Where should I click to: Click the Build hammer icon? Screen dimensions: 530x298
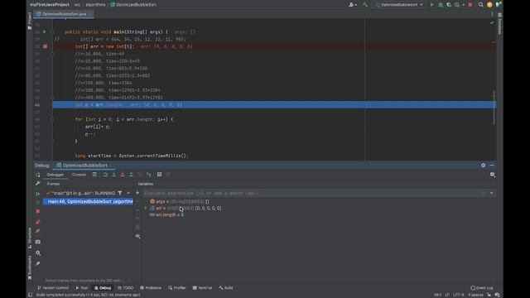(364, 5)
